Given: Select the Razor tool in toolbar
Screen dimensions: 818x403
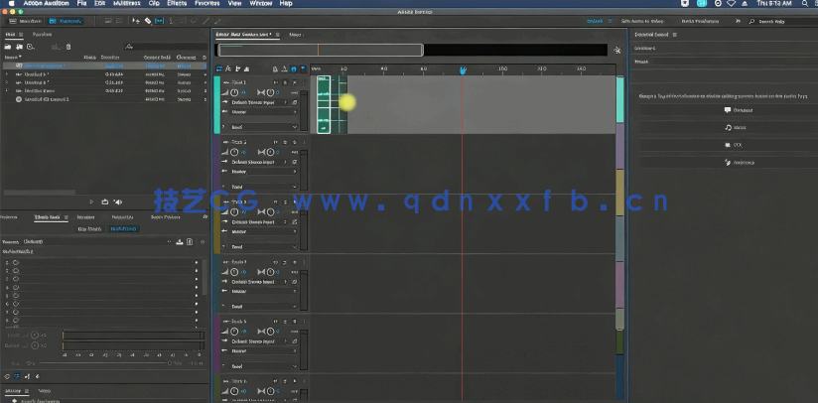Looking at the screenshot, I should coord(148,20).
